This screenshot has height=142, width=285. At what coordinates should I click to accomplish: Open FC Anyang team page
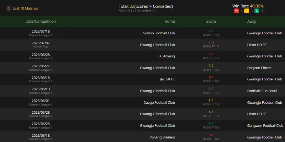(166, 56)
